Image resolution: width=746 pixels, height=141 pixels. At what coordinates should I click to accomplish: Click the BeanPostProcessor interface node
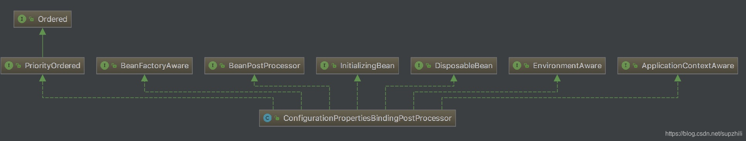pos(254,65)
